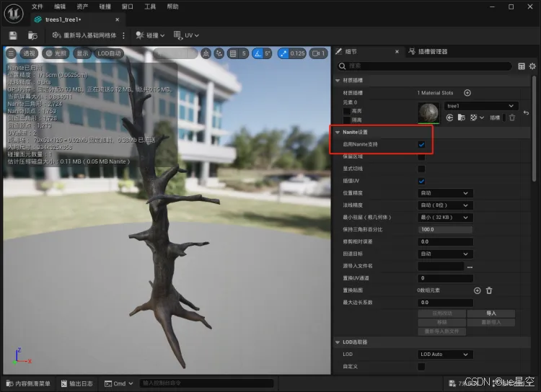This screenshot has height=392, width=541.
Task: Open the UV toolbar dropdown
Action: [186, 35]
